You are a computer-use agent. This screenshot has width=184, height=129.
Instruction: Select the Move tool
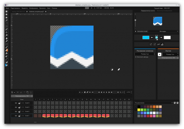pos(7,32)
